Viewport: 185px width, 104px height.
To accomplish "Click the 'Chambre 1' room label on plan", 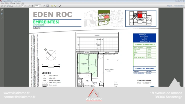I will tap(84, 63).
